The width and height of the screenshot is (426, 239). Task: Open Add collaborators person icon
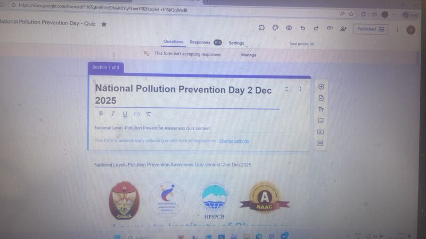pos(343,29)
